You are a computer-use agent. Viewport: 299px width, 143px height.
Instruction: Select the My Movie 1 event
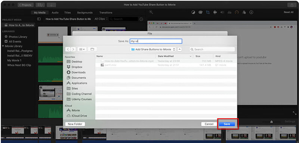click(x=14, y=60)
